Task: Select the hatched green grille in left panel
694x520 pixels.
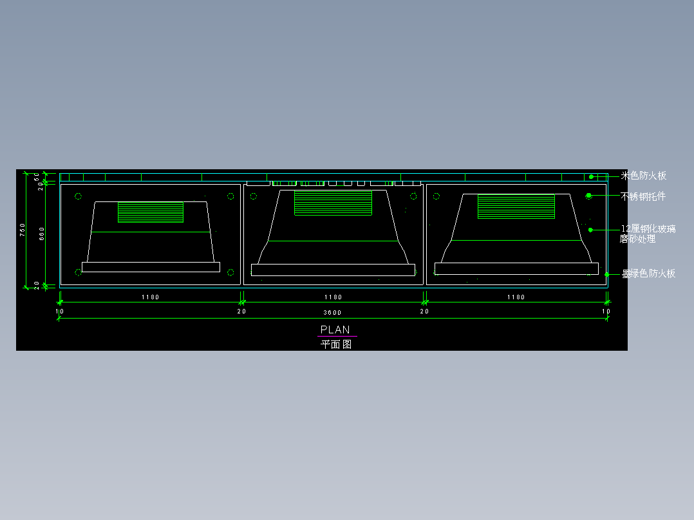Action: [x=151, y=212]
